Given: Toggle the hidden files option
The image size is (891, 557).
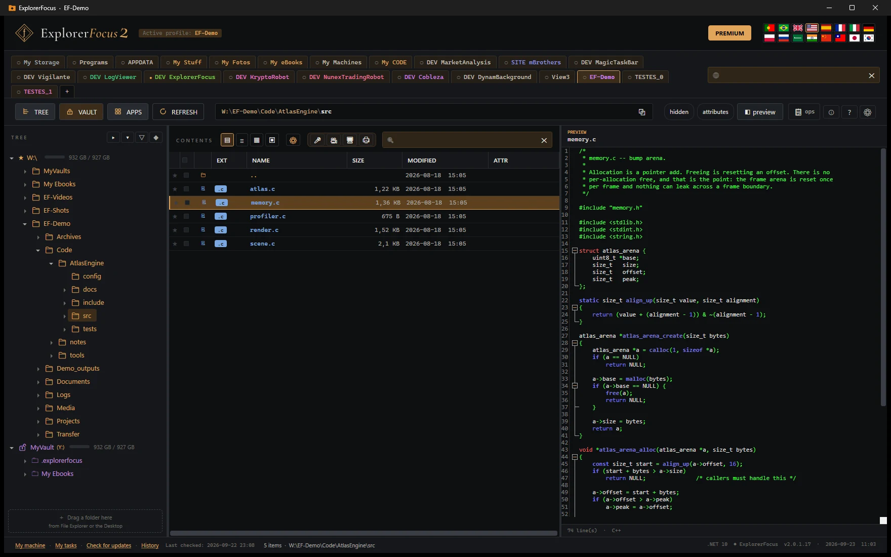Looking at the screenshot, I should click(x=679, y=112).
